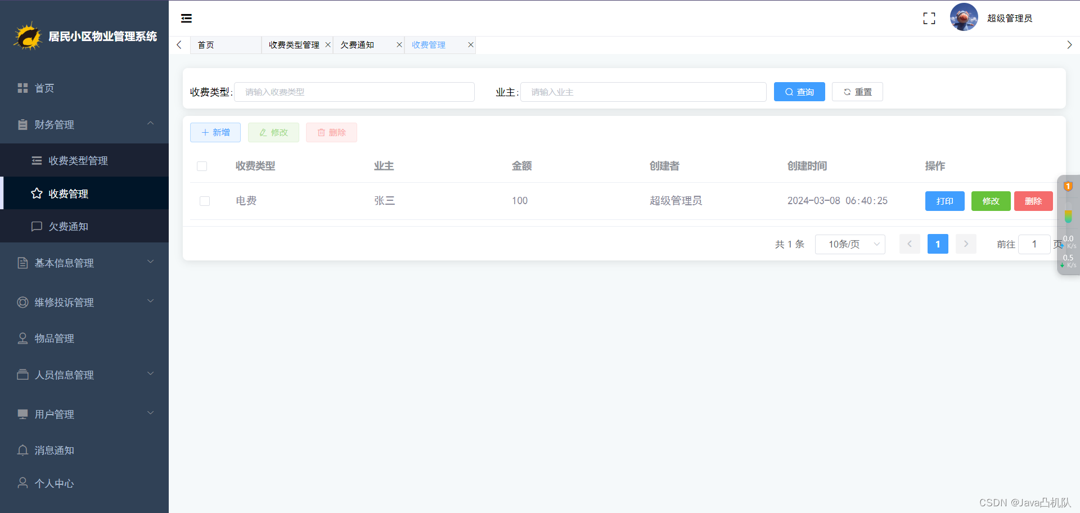The height and width of the screenshot is (513, 1080).
Task: Click the 维修投诉管理 target icon
Action: tap(22, 302)
